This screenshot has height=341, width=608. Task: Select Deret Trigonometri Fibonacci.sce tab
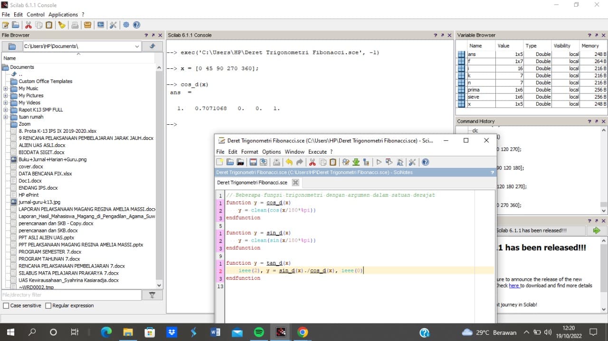click(x=252, y=183)
